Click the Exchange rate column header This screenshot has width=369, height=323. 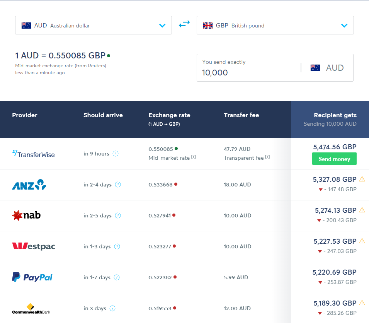(169, 115)
